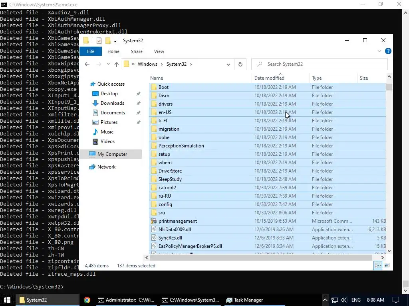The image size is (409, 306).
Task: Open Recent locations dropdown arrow
Action: coord(108,64)
